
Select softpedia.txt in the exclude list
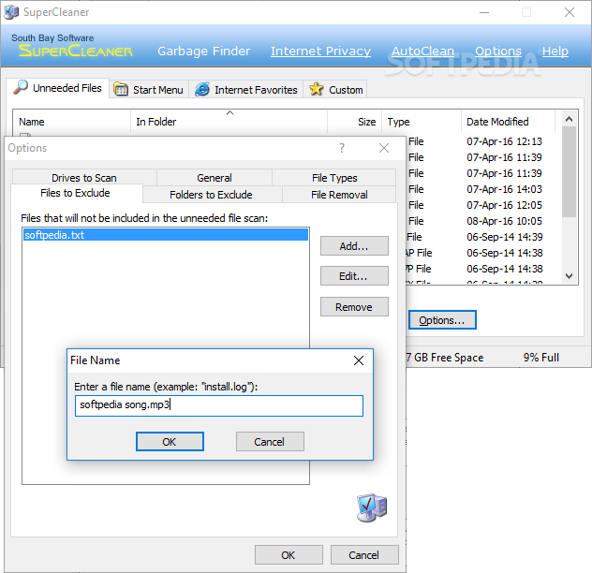(x=166, y=235)
